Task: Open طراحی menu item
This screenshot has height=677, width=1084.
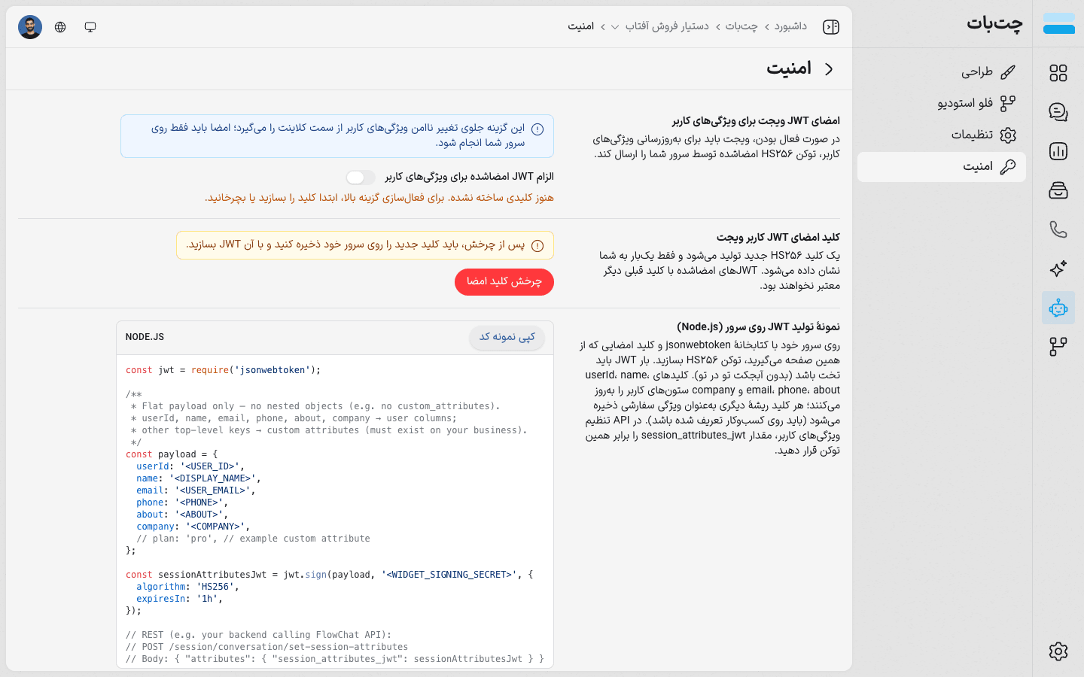Action: [x=942, y=71]
